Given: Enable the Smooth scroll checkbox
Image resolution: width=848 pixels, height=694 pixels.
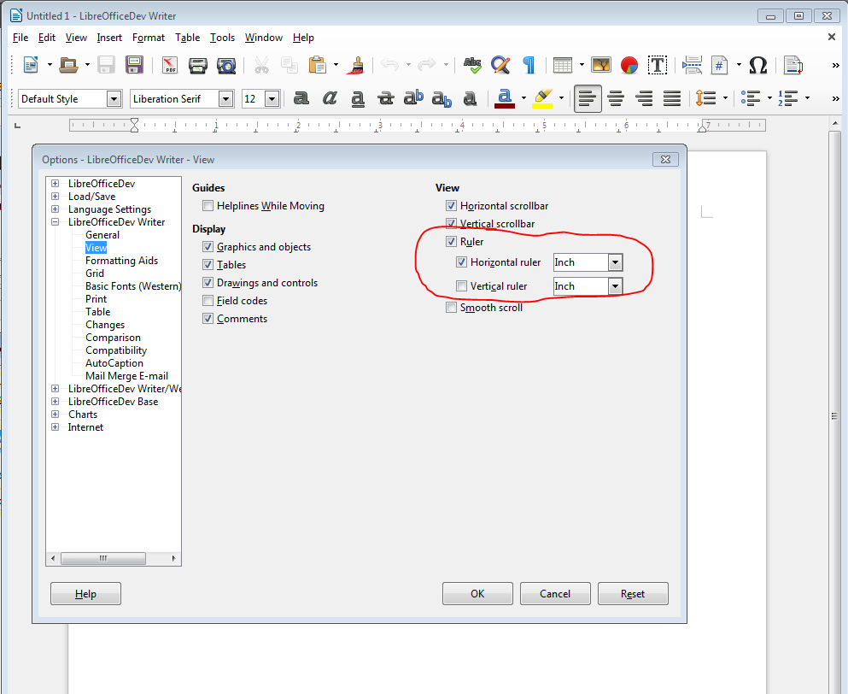Looking at the screenshot, I should tap(451, 308).
